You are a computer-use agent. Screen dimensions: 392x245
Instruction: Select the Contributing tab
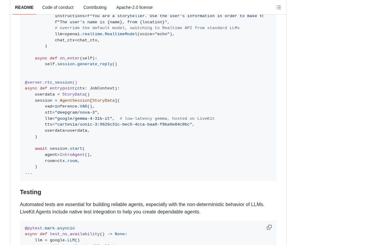click(x=95, y=7)
